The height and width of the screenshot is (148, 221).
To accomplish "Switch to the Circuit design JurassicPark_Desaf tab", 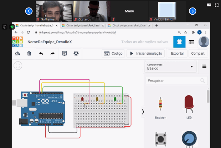I will [x=82, y=25].
